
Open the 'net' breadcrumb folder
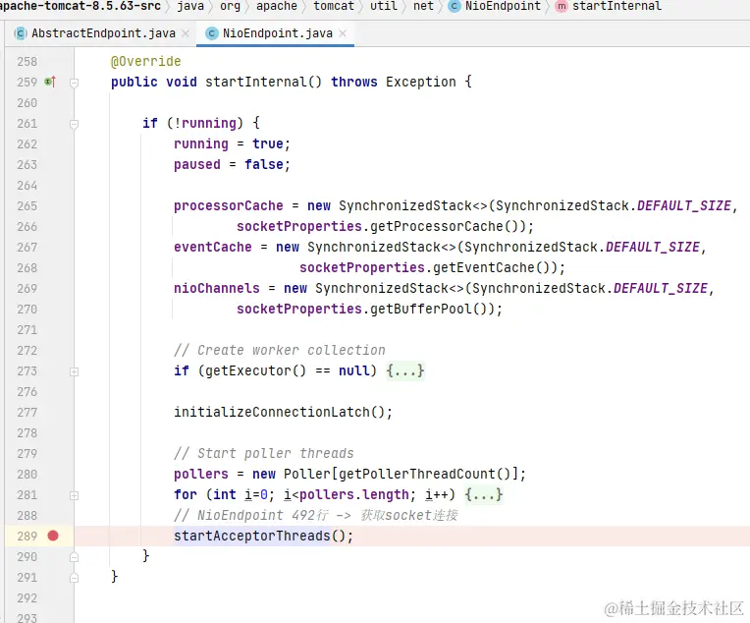pos(423,6)
